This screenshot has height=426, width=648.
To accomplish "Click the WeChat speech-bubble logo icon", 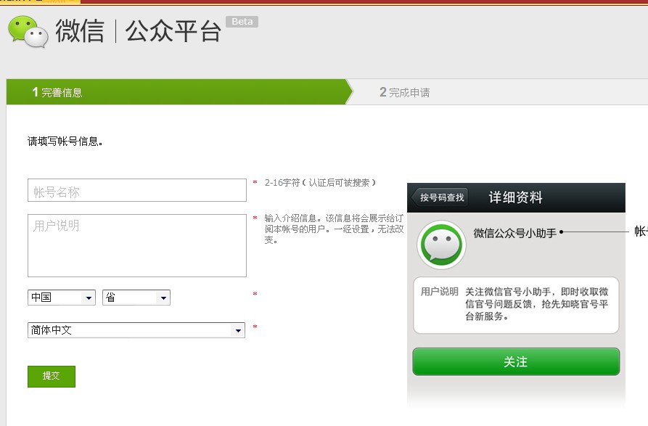I will coord(28,32).
